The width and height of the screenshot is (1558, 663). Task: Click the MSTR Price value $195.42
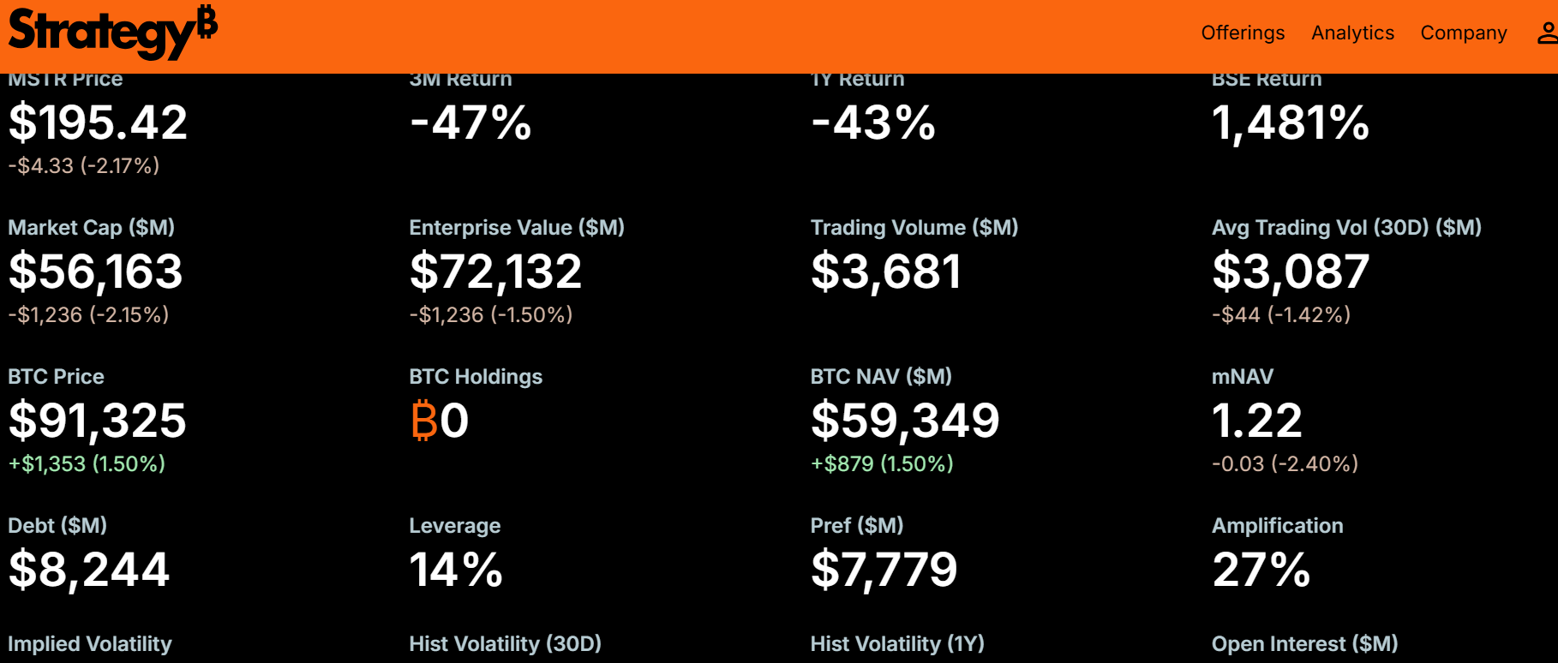[x=98, y=122]
